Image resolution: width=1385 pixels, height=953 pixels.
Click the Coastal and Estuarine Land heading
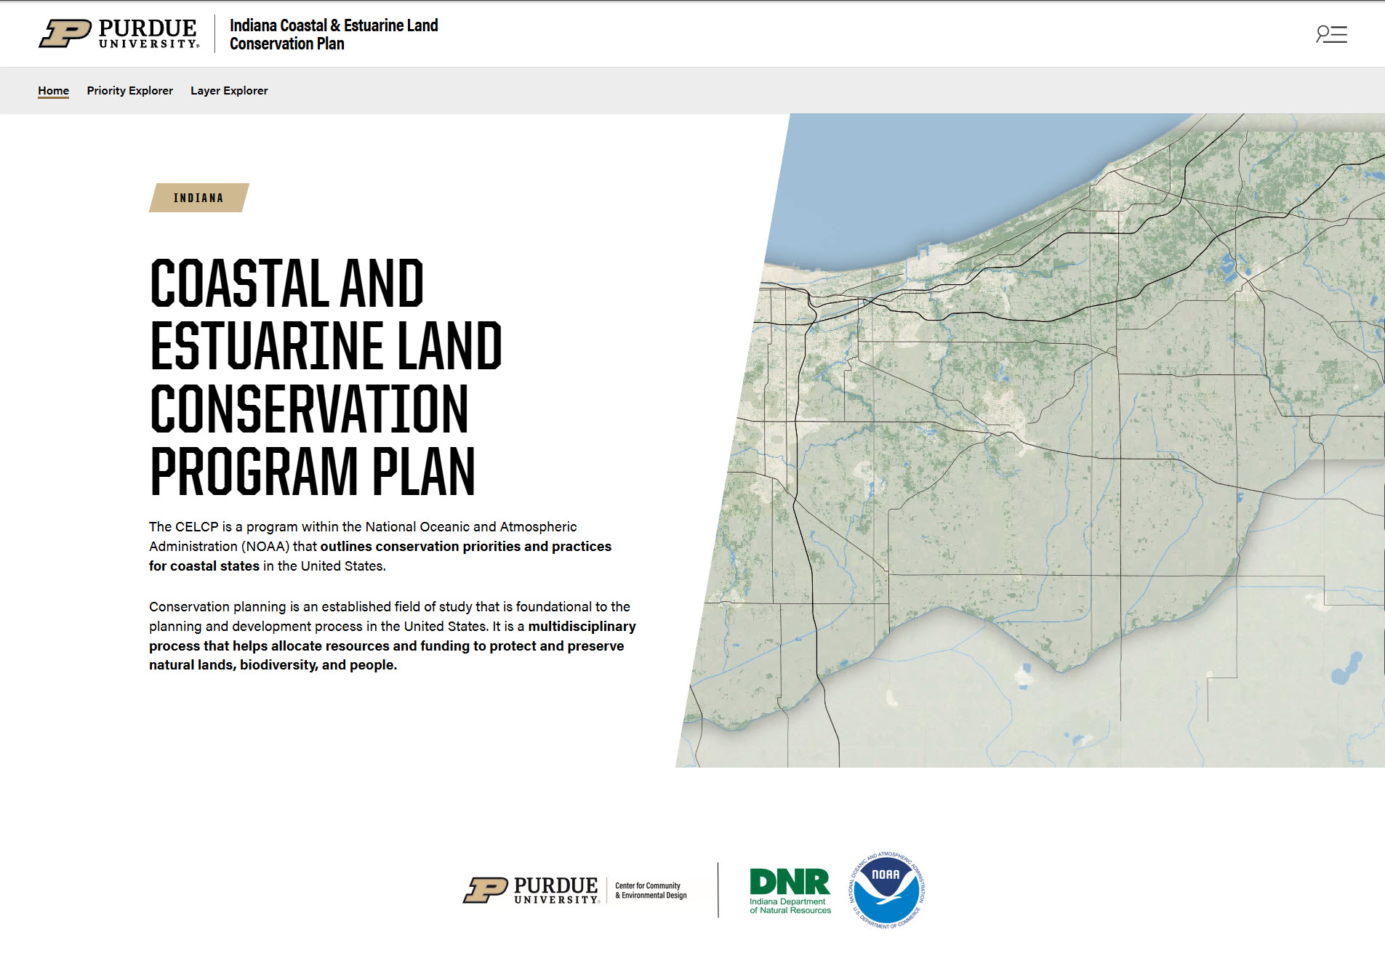coord(326,377)
